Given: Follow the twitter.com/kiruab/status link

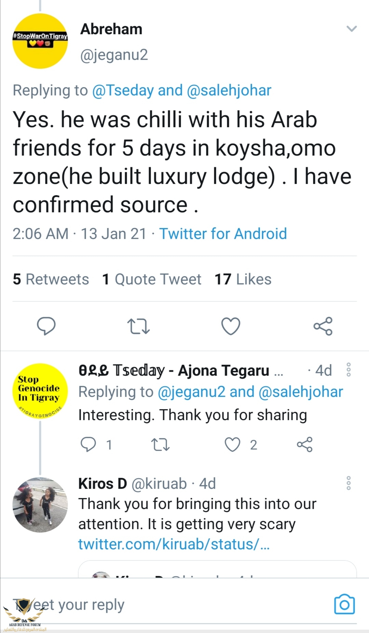Looking at the screenshot, I should point(174,544).
